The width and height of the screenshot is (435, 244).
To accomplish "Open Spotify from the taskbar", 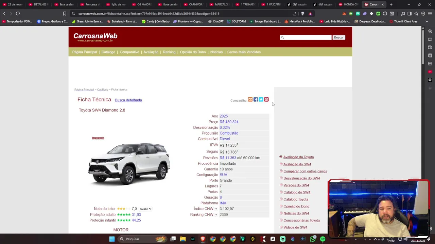I will [x=323, y=239].
